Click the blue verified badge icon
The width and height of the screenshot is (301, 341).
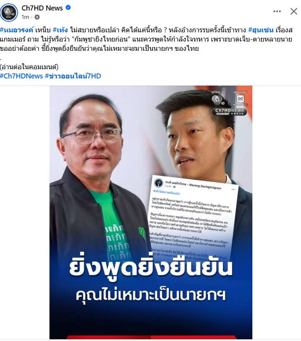point(68,8)
